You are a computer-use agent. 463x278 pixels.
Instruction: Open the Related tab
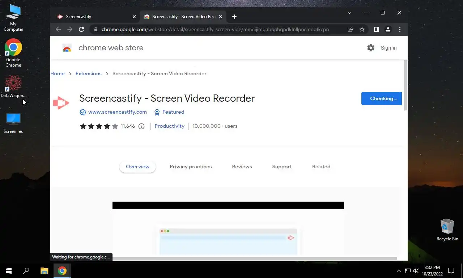click(x=321, y=167)
